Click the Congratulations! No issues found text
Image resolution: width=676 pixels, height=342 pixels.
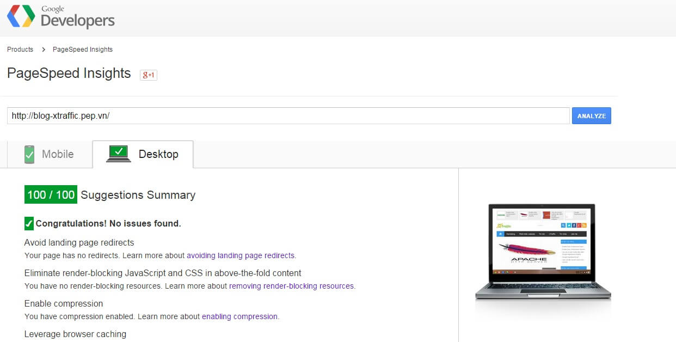click(x=108, y=223)
